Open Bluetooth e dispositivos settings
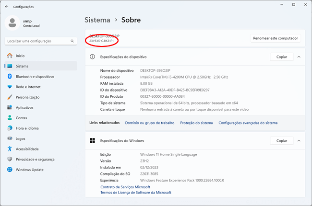The width and height of the screenshot is (312, 206). pyautogui.click(x=41, y=76)
